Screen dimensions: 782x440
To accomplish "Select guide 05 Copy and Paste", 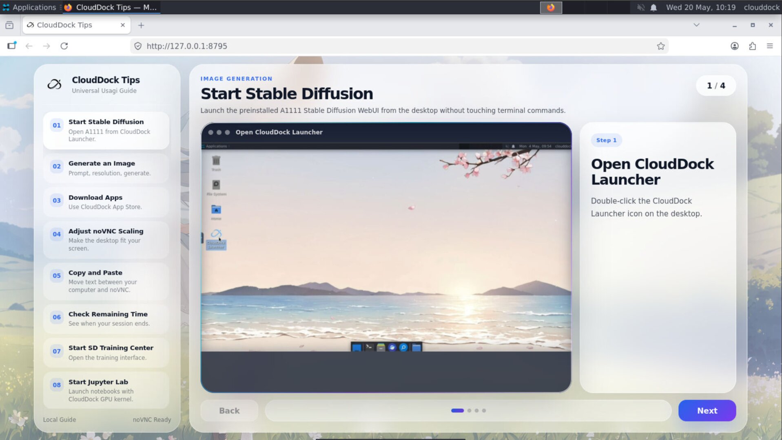I will (x=106, y=281).
